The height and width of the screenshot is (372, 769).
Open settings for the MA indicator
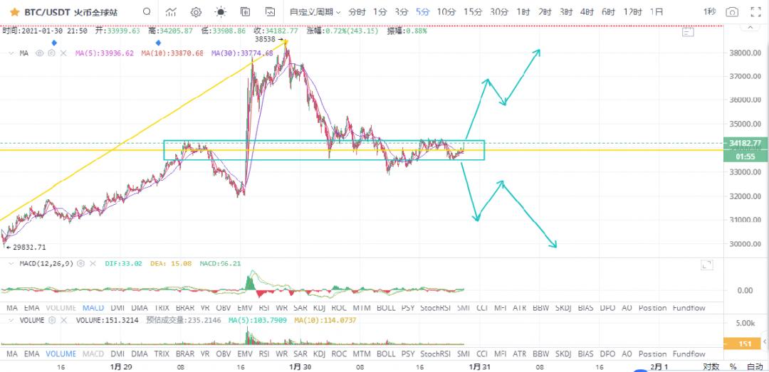click(51, 53)
